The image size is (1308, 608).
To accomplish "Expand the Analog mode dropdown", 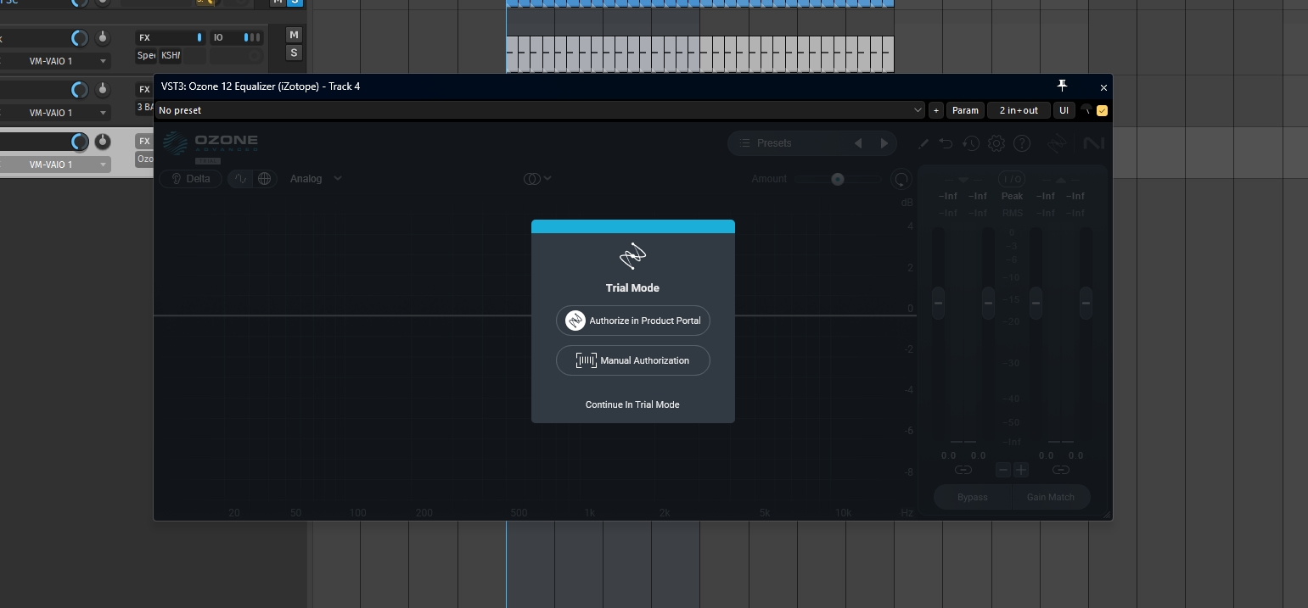I will coord(316,179).
